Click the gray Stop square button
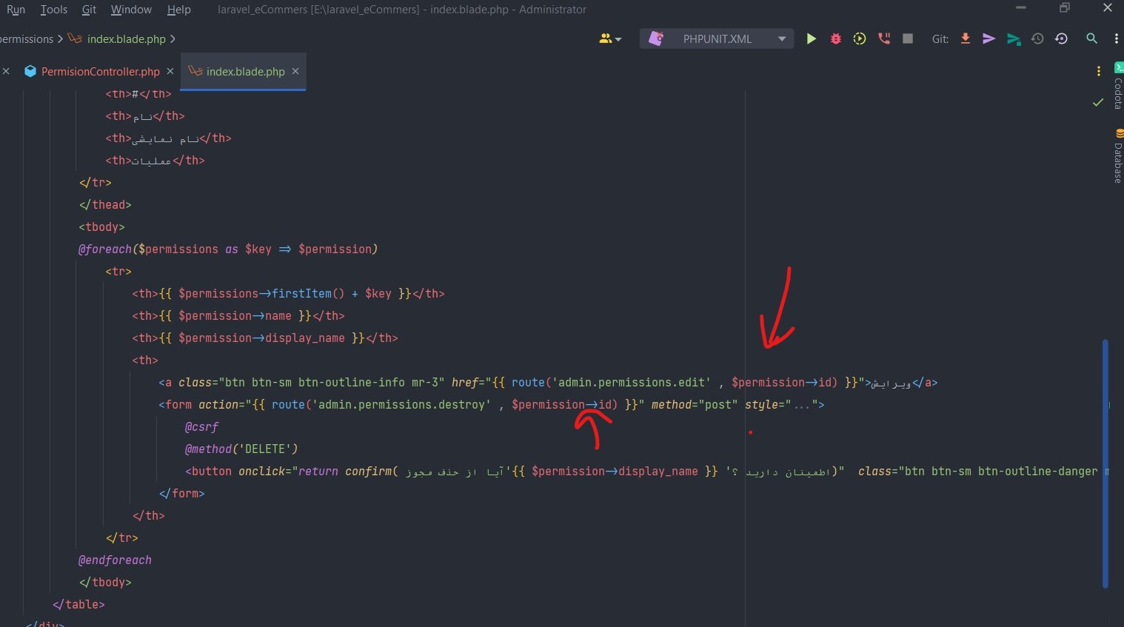Image resolution: width=1124 pixels, height=627 pixels. pos(908,38)
